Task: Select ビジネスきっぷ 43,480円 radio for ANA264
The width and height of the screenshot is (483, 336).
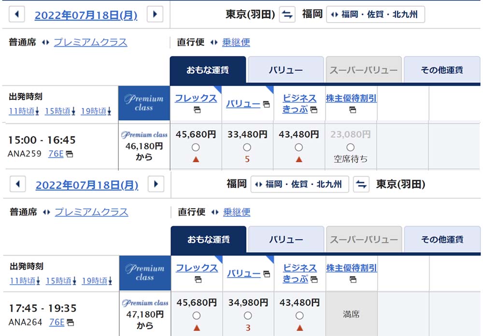Action: point(299,316)
